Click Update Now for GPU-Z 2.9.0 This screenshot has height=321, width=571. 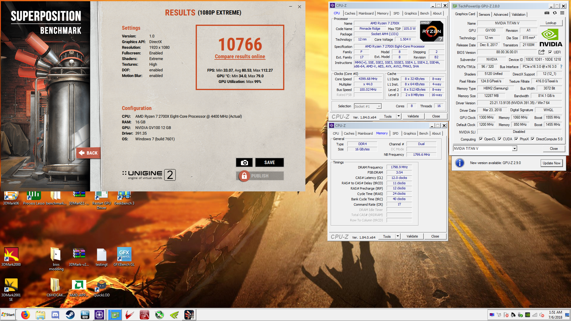click(551, 163)
